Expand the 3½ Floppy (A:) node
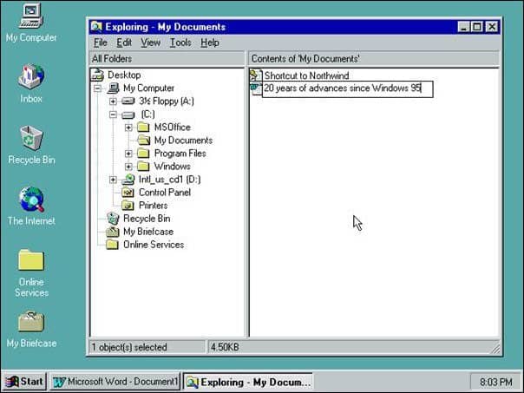This screenshot has height=393, width=524. coord(113,102)
